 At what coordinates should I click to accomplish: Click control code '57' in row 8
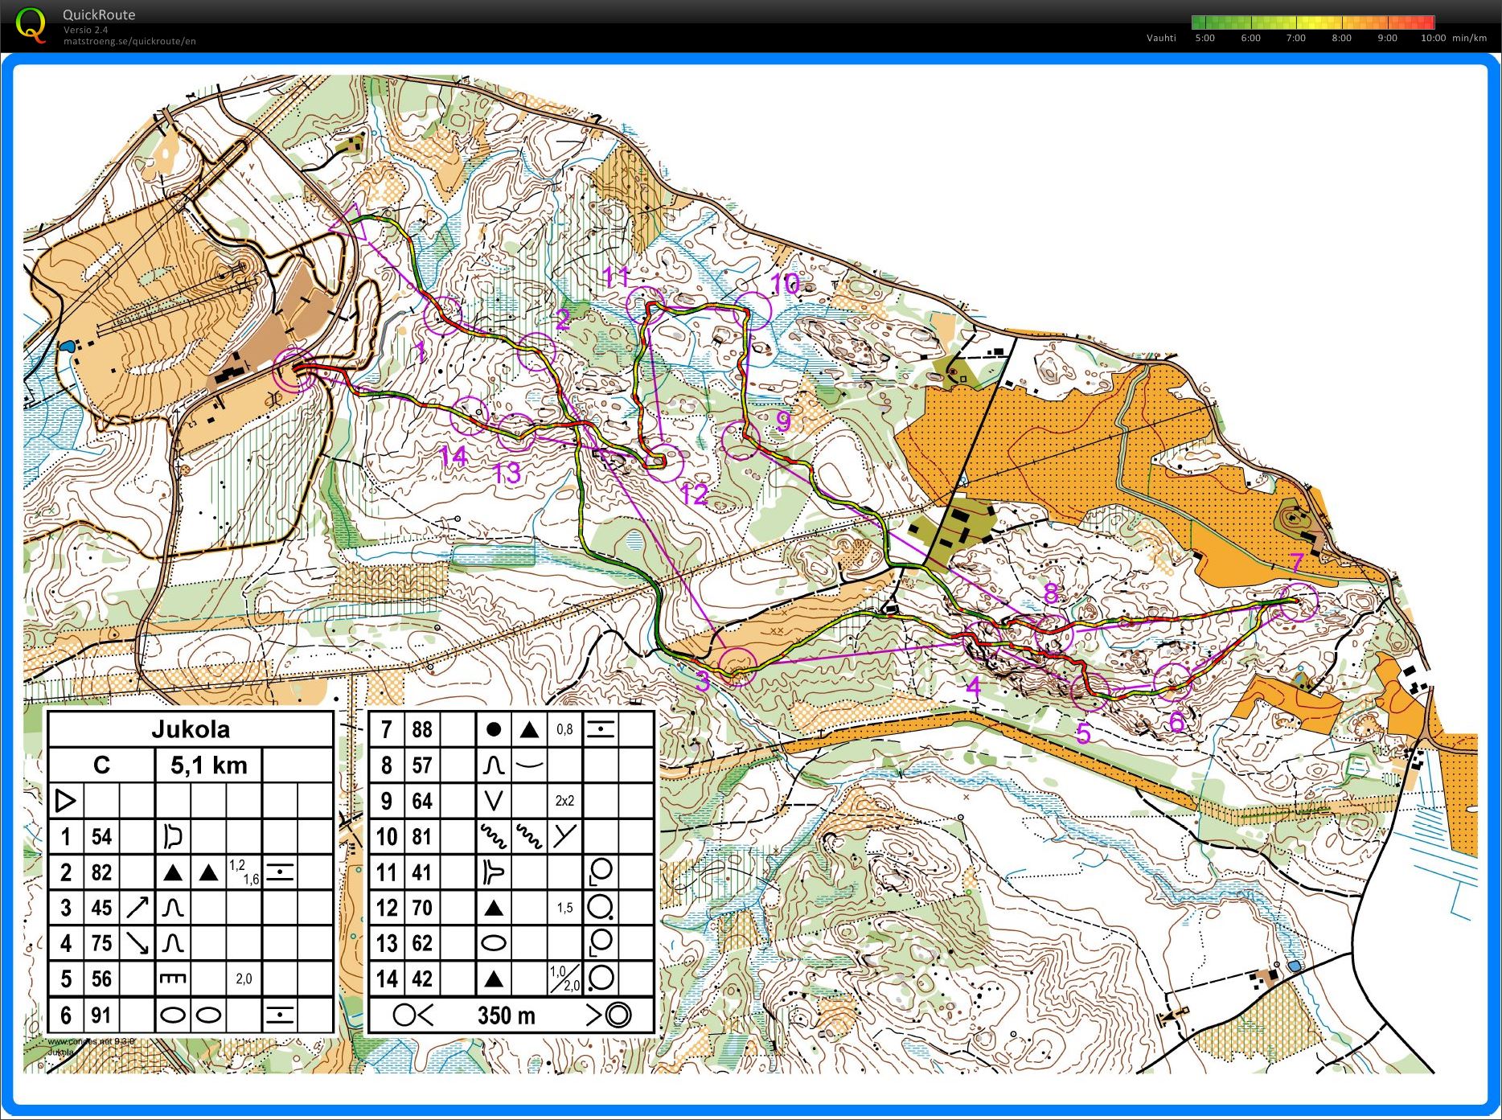(422, 765)
